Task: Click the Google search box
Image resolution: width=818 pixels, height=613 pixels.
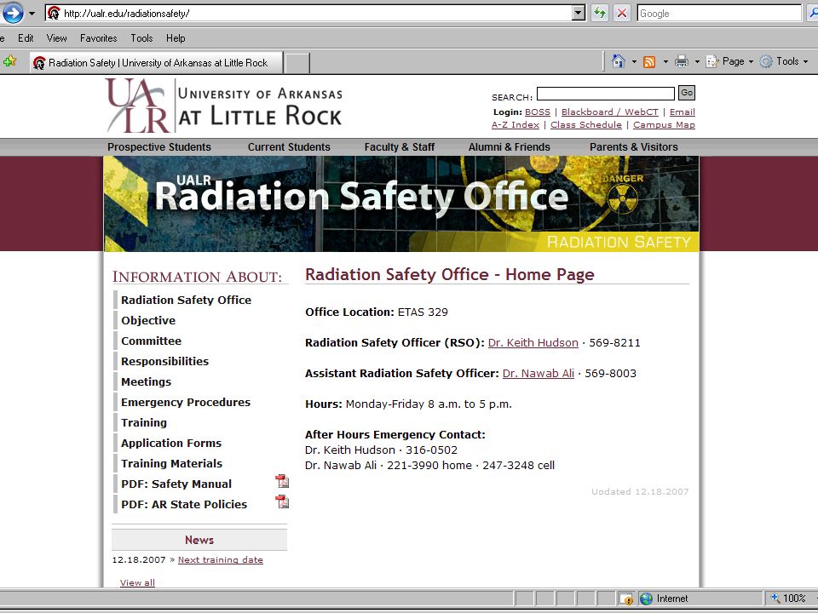Action: pyautogui.click(x=719, y=13)
